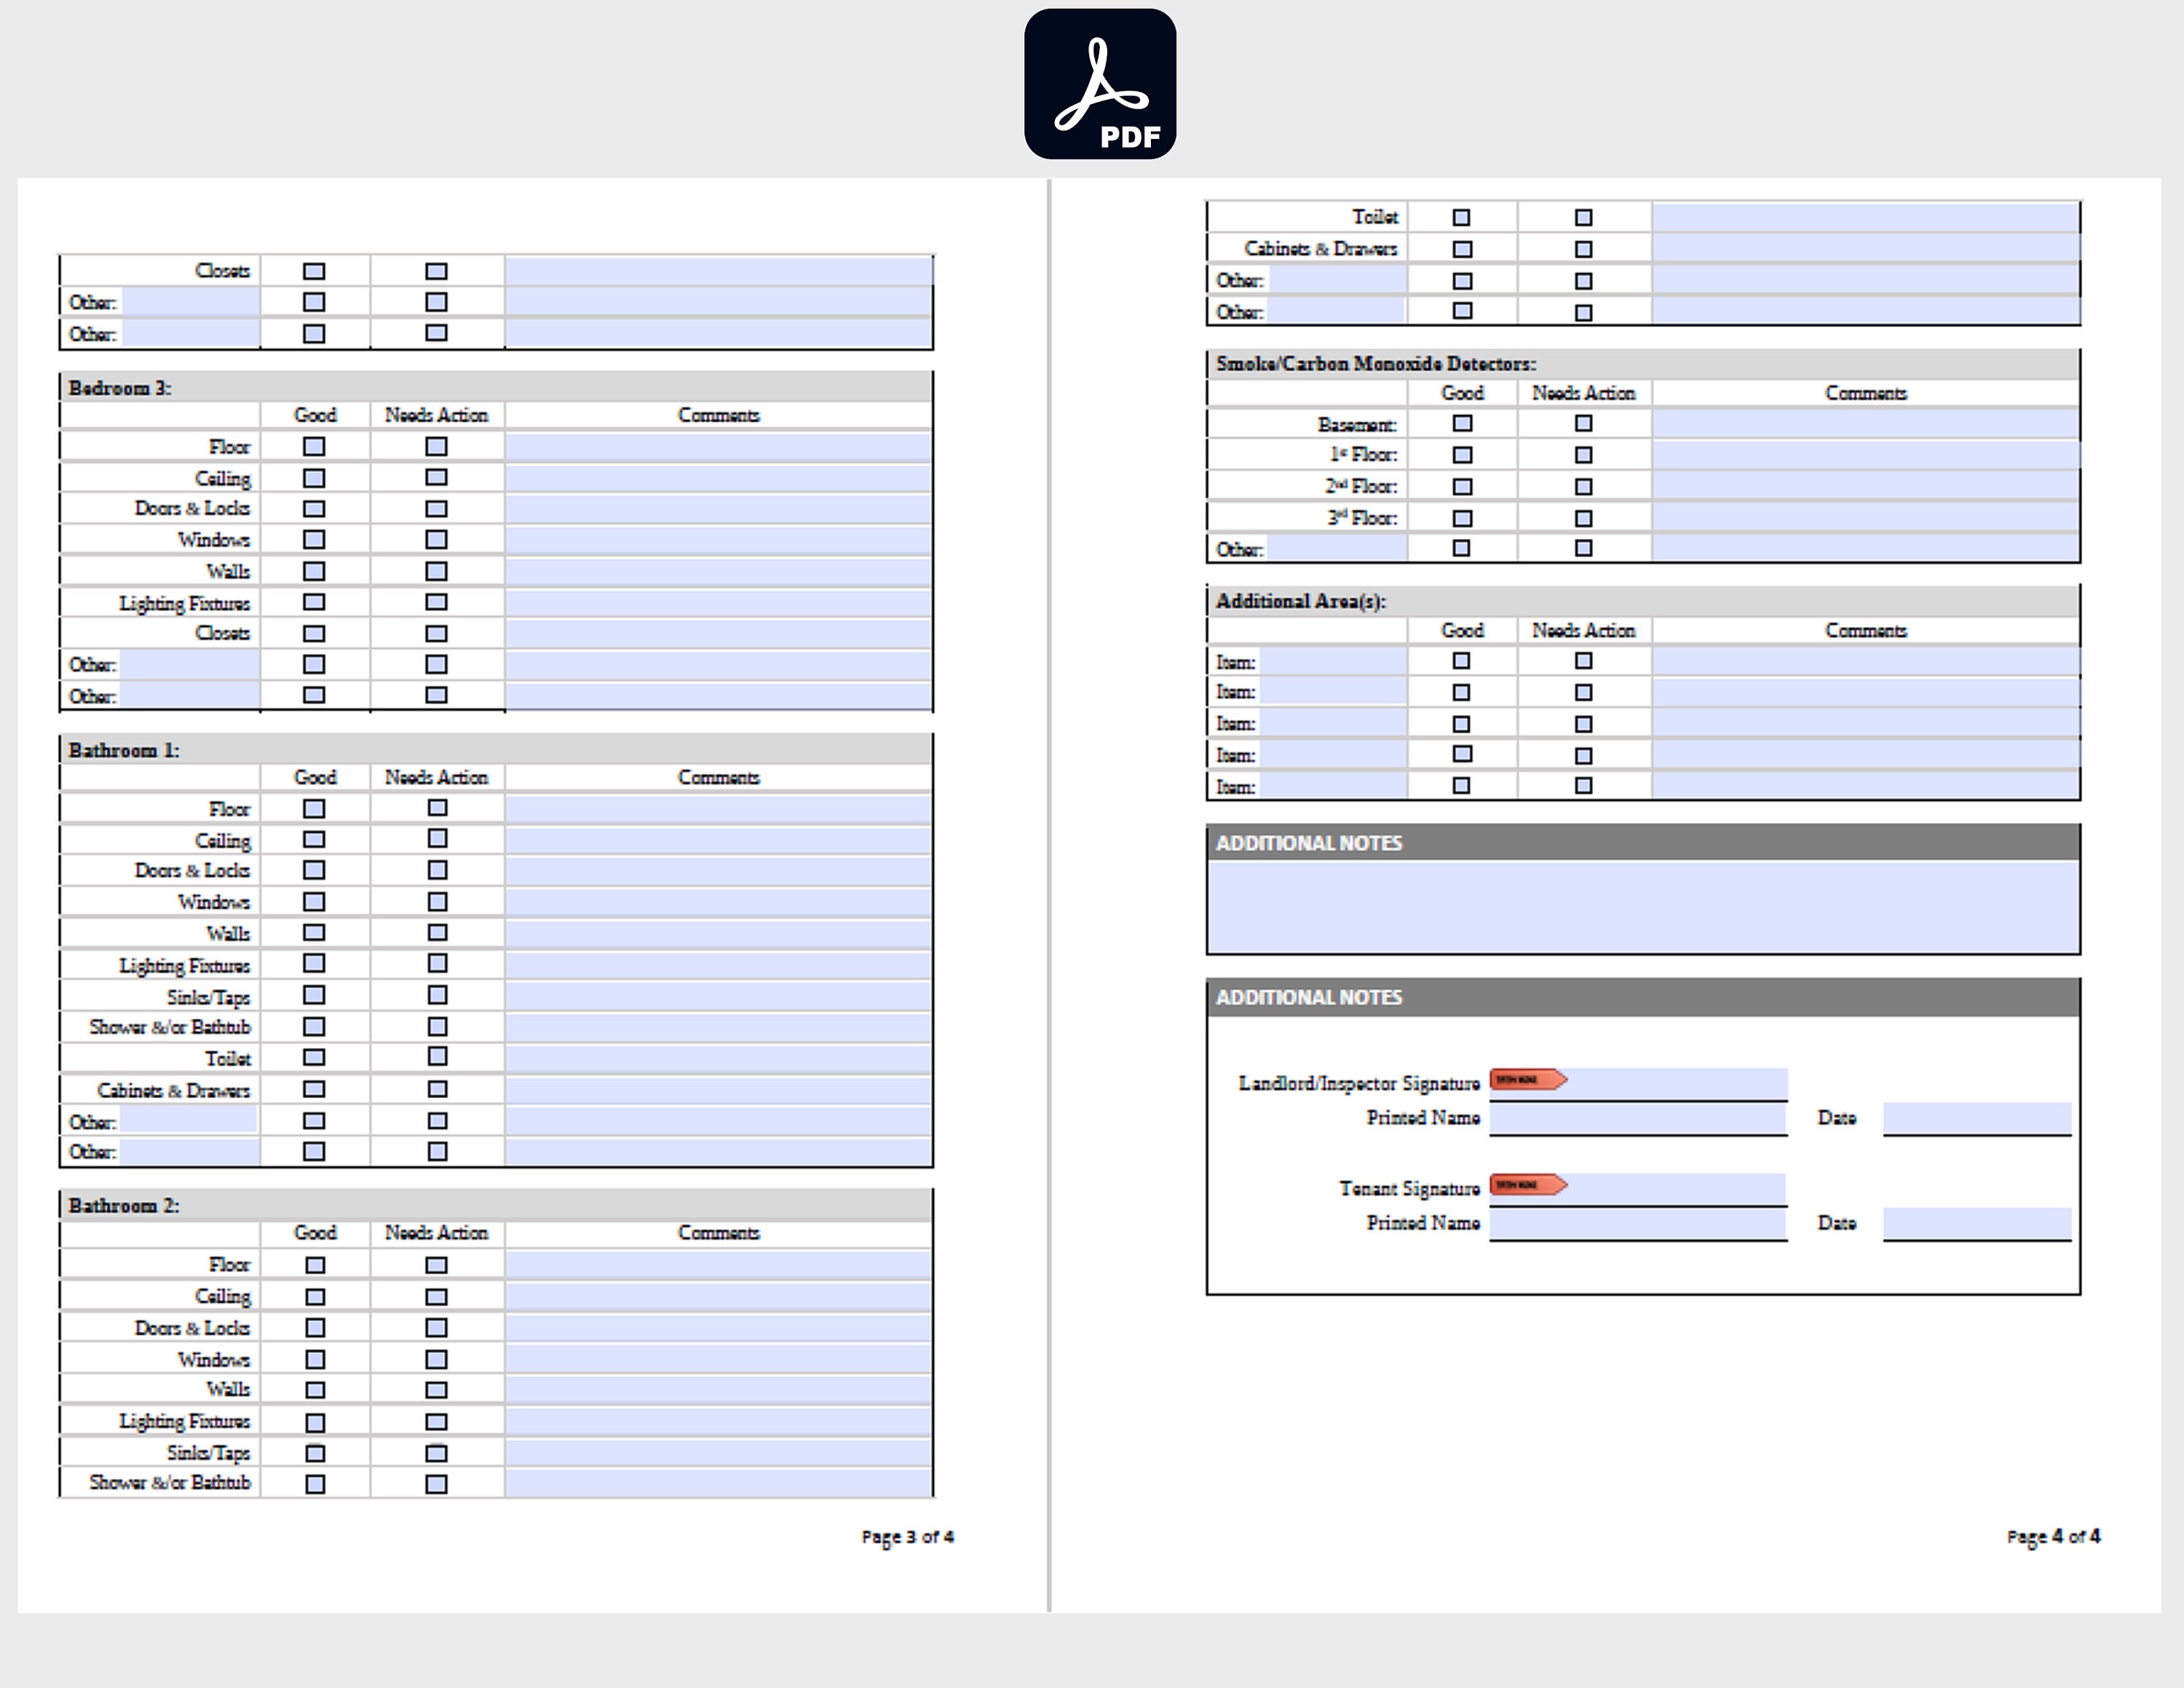The height and width of the screenshot is (1688, 2184).
Task: Click the 'Bathroom 1:' section heading
Action: coord(124,750)
